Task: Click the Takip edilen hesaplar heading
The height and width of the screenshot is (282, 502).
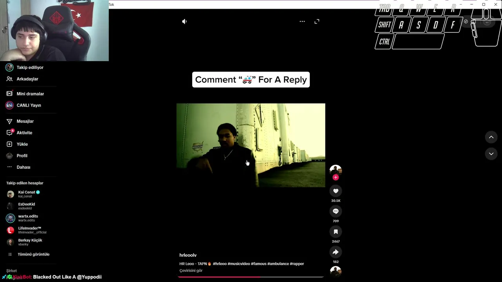Action: (x=25, y=183)
